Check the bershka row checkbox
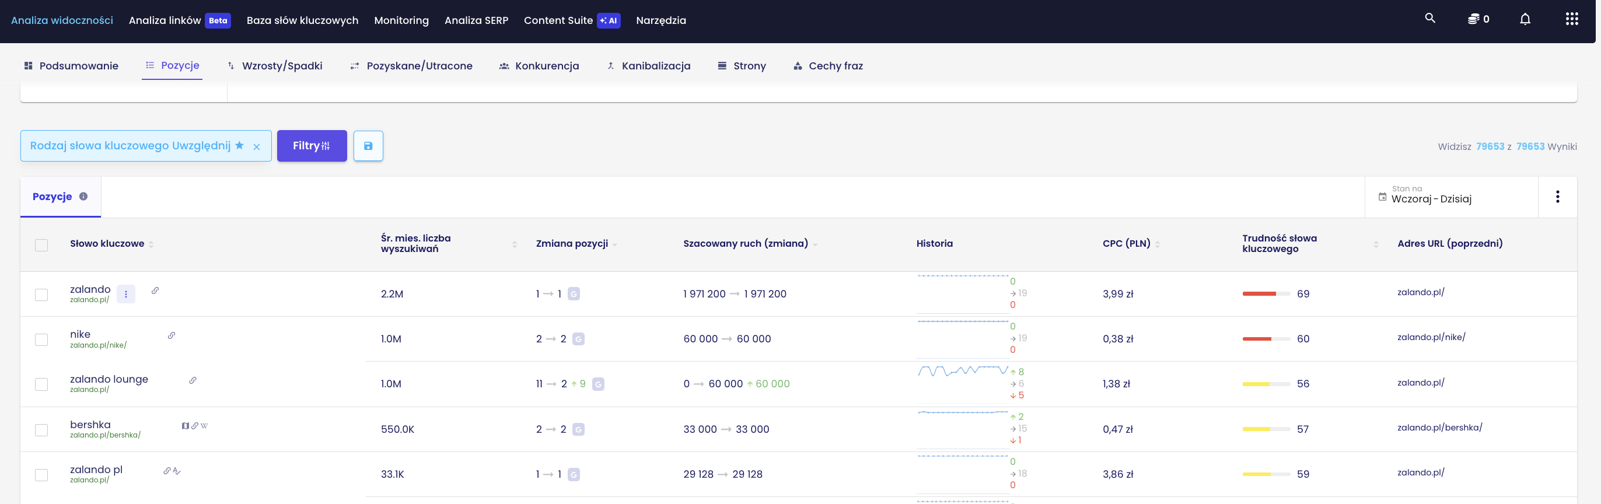The width and height of the screenshot is (1601, 504). coord(41,430)
